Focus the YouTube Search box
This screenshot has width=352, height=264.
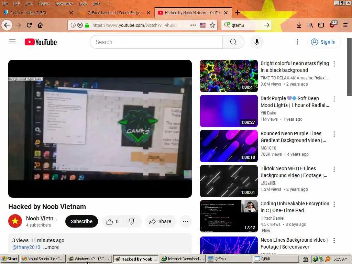point(156,42)
